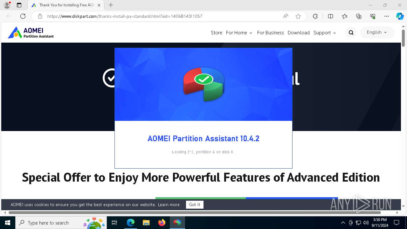Click the horizontal scrollbar thumb
Image resolution: width=407 pixels, height=229 pixels.
tap(195, 212)
